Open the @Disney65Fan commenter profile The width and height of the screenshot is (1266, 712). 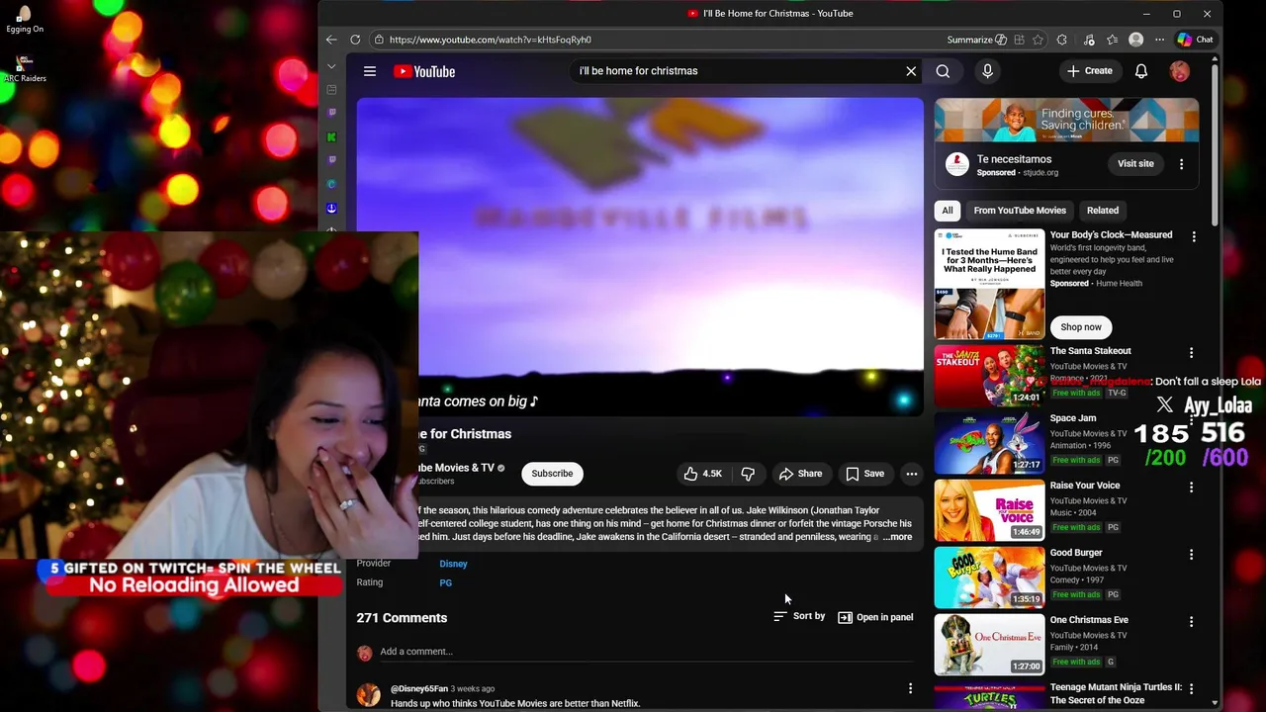[x=419, y=688]
